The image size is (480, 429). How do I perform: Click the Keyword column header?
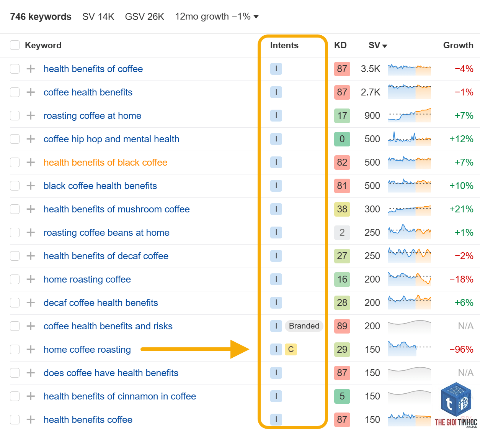pyautogui.click(x=43, y=45)
